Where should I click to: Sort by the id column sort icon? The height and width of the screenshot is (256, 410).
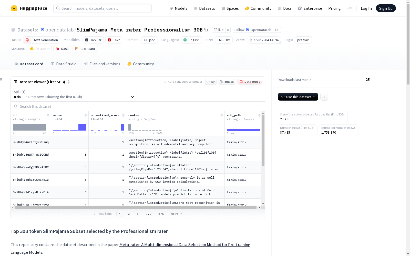click(48, 115)
